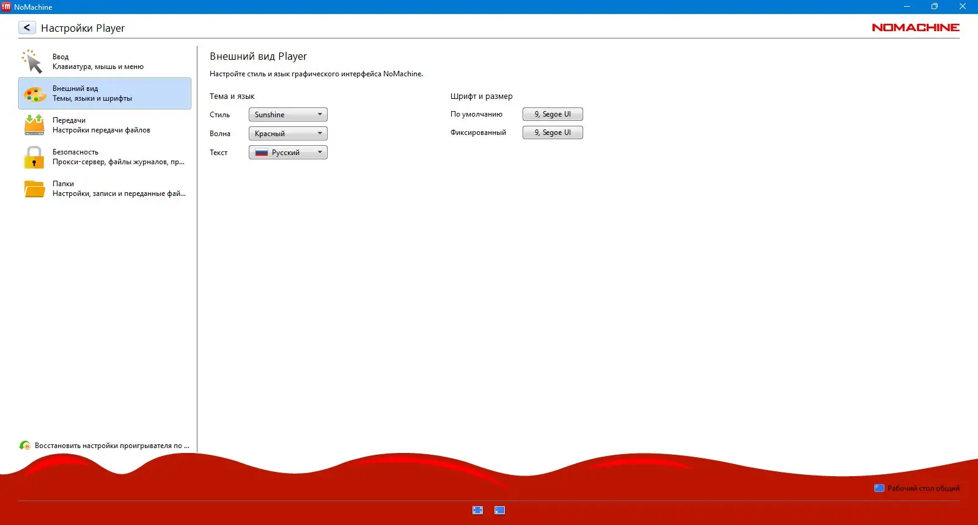
Task: Minimize the NoMachine window
Action: 907,7
